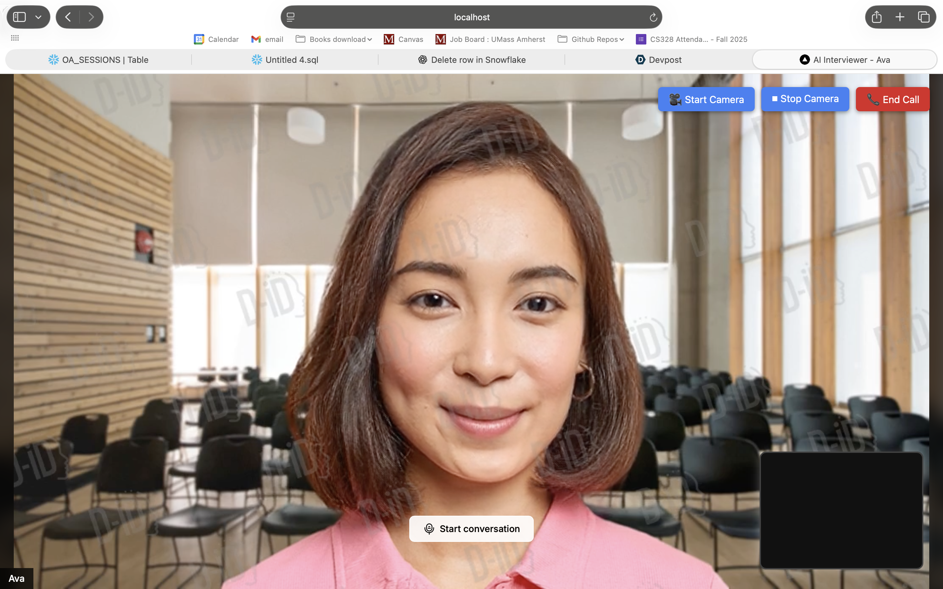Go back with the back arrow
Screen dimensions: 943x589
(x=68, y=17)
